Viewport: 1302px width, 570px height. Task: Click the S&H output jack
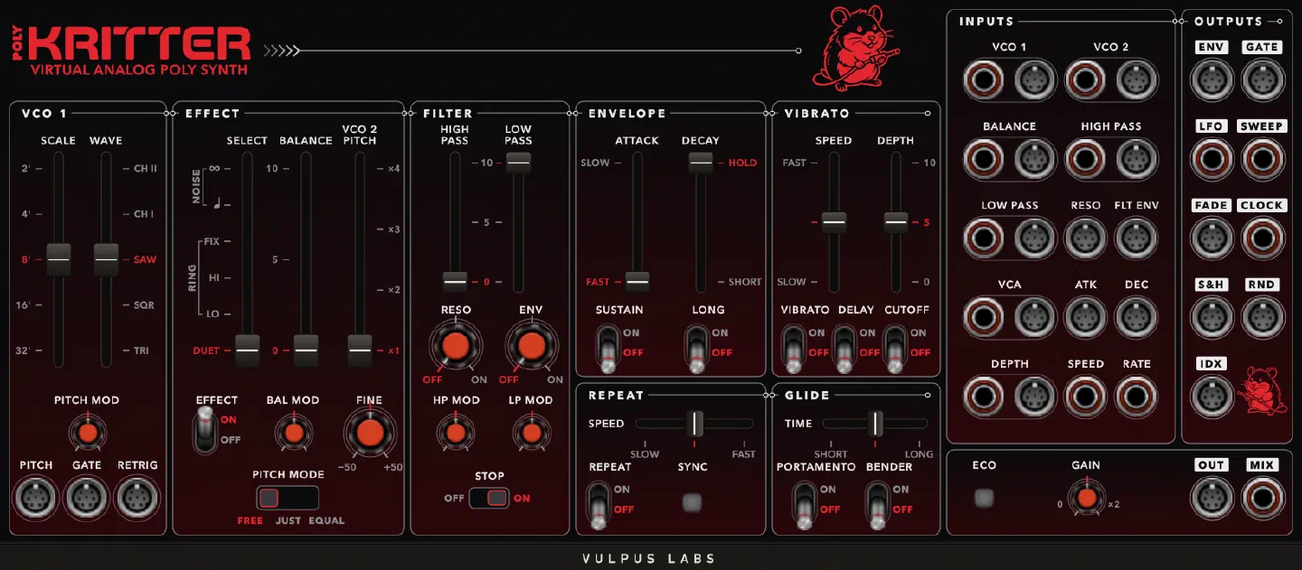pyautogui.click(x=1212, y=318)
